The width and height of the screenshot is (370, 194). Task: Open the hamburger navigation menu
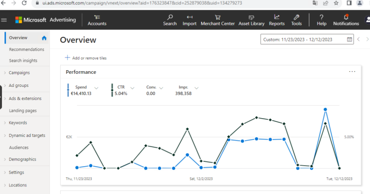click(x=4, y=20)
